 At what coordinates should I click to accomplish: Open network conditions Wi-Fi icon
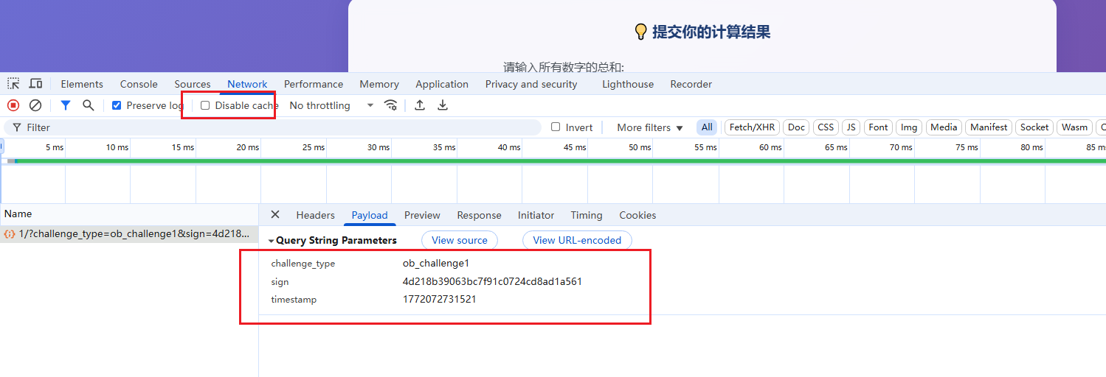coord(391,105)
